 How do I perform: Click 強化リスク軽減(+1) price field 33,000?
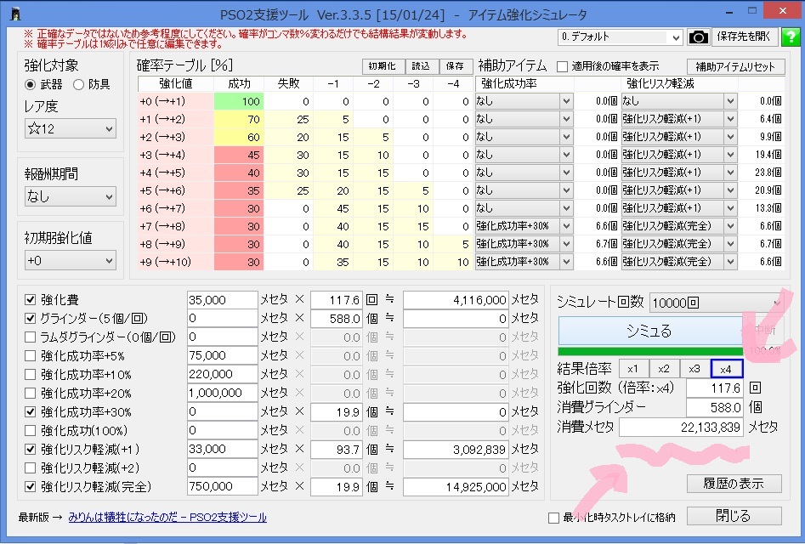pos(223,449)
